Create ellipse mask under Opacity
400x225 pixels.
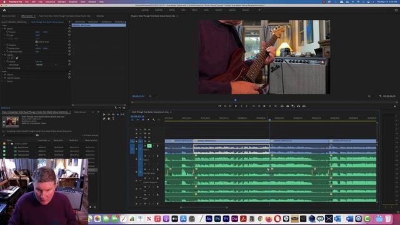point(8,58)
